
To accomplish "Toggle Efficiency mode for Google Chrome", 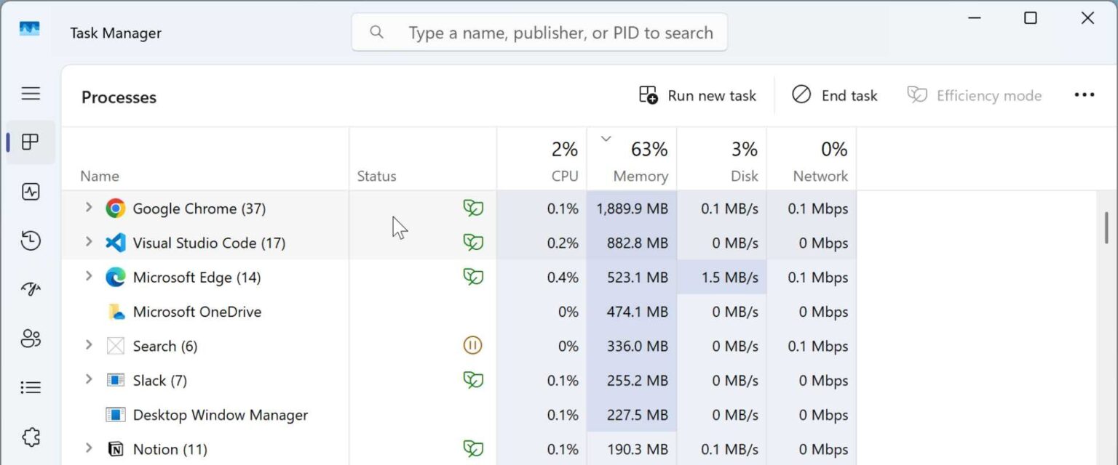I will 472,208.
